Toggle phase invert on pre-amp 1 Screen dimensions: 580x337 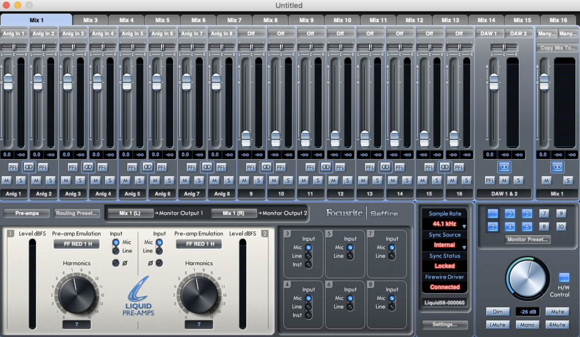tap(116, 263)
